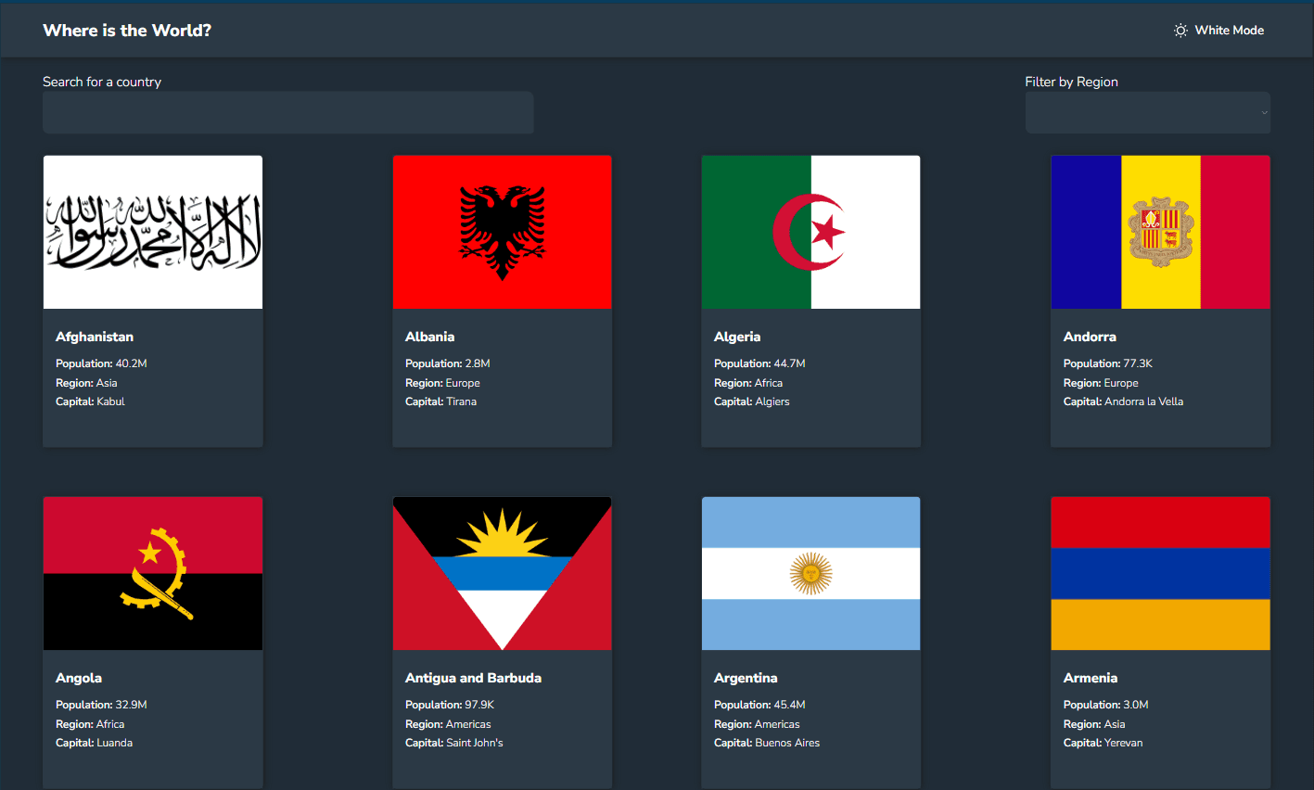Click the Albania flag image

pos(502,231)
